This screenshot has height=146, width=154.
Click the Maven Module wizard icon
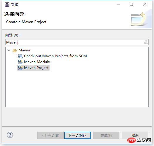(x=20, y=62)
